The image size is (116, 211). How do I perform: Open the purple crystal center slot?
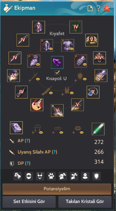pos(57,63)
